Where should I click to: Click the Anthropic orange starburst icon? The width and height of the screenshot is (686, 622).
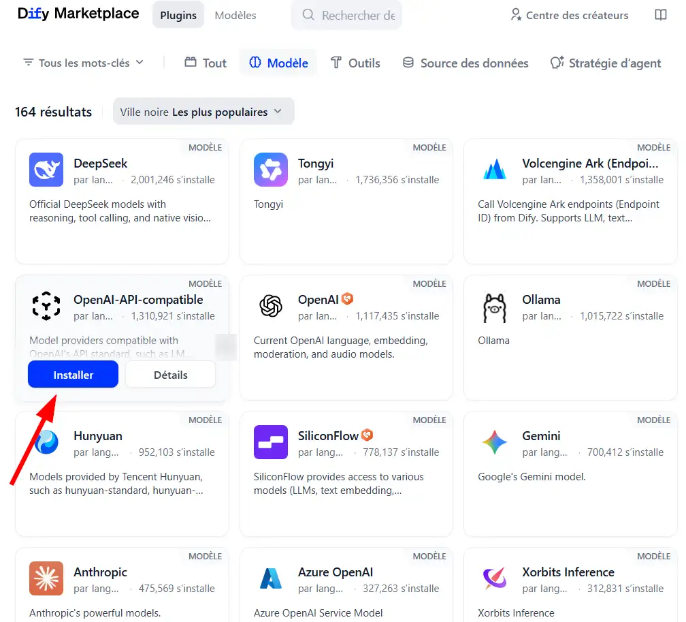(x=46, y=578)
